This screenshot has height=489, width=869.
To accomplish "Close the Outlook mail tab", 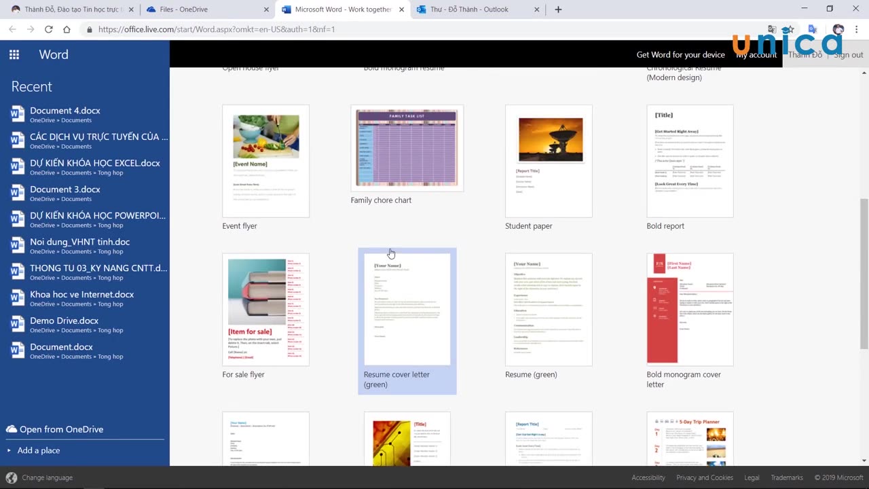I will (x=537, y=10).
